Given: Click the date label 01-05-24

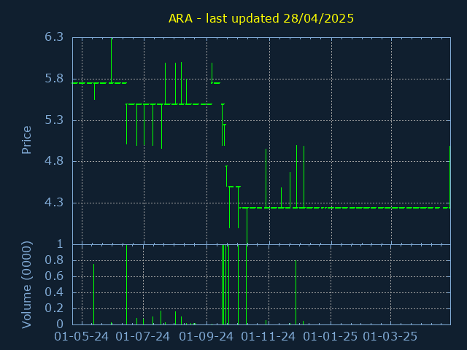Looking at the screenshot, I should coord(81,337).
